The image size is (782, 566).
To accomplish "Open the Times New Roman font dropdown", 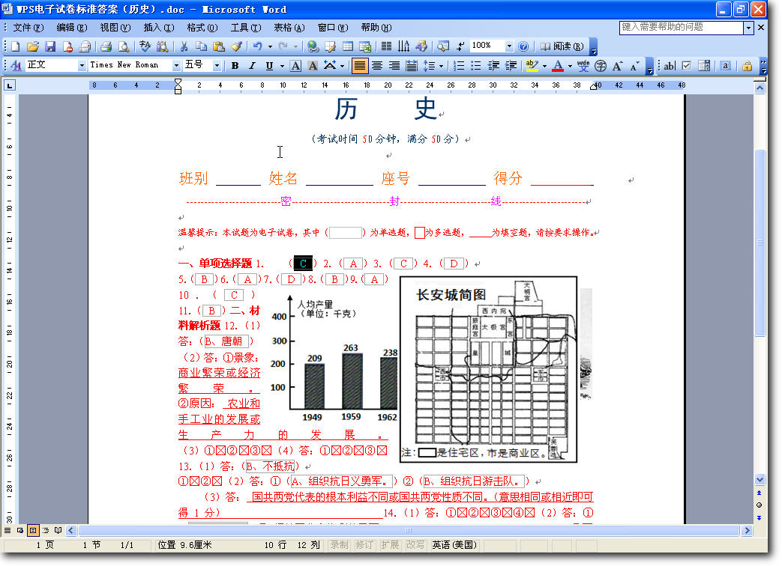I will point(175,66).
